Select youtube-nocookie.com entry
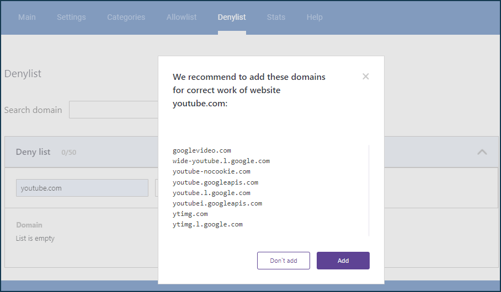The image size is (501, 292). coord(211,171)
